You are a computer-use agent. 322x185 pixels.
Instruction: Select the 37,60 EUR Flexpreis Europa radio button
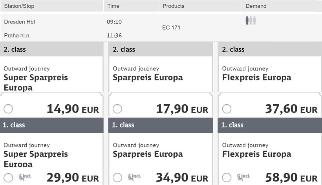click(227, 109)
